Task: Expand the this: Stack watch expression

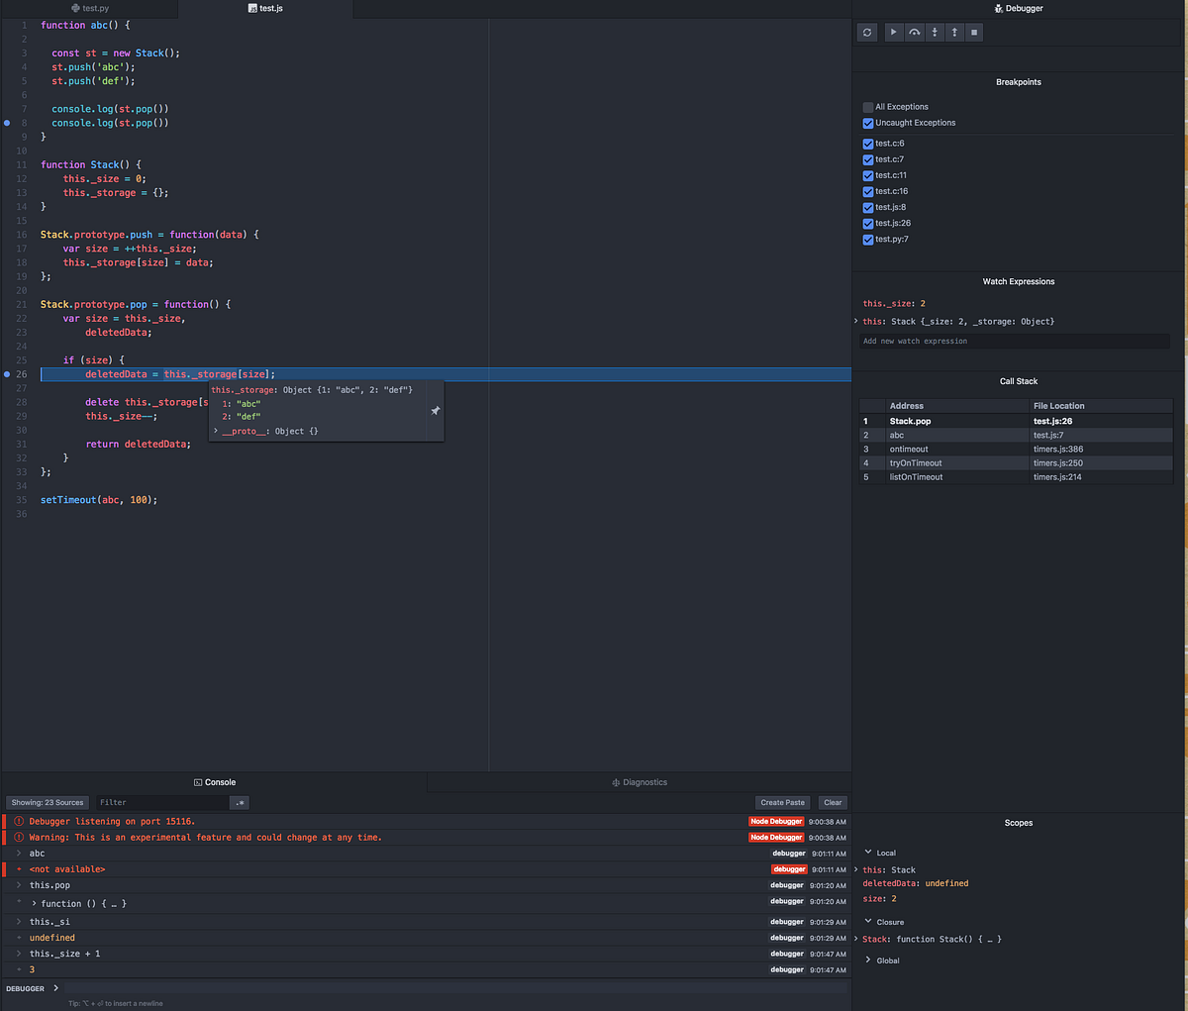Action: [x=856, y=320]
